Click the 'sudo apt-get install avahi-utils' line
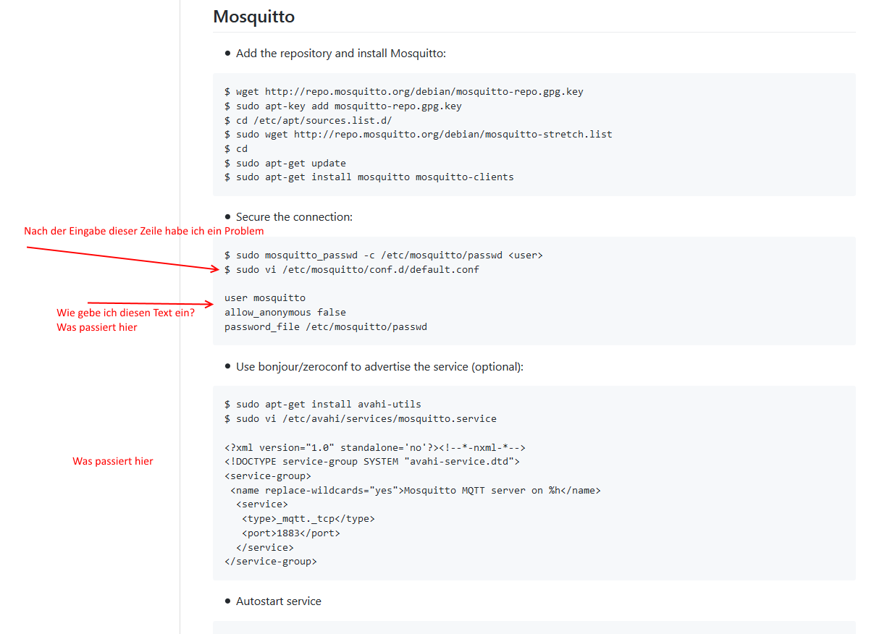This screenshot has height=634, width=874. pos(323,405)
